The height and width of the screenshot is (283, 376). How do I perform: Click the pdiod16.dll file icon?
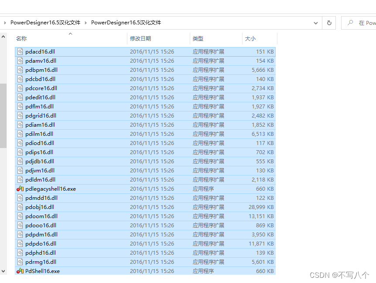[x=20, y=143]
